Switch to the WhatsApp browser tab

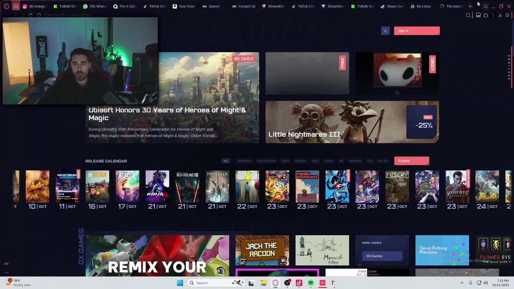click(x=95, y=6)
